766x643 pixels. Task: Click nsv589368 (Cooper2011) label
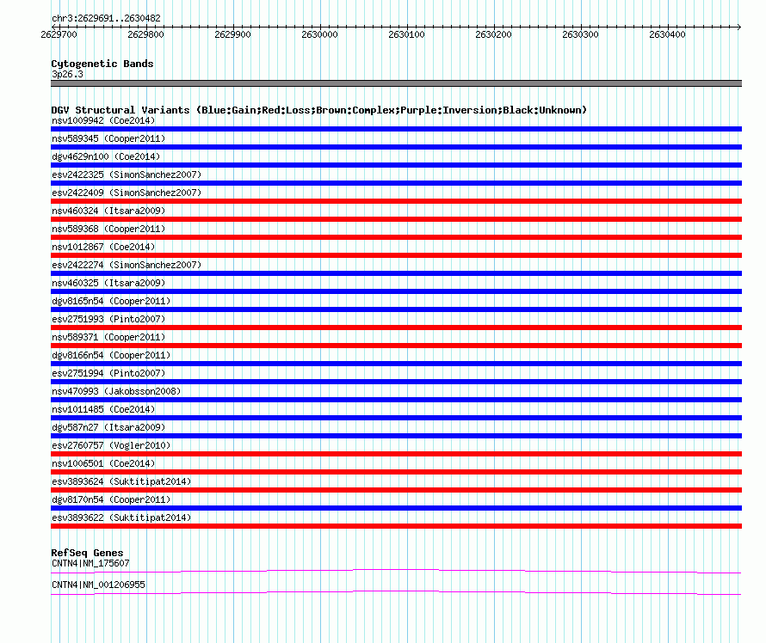(108, 229)
